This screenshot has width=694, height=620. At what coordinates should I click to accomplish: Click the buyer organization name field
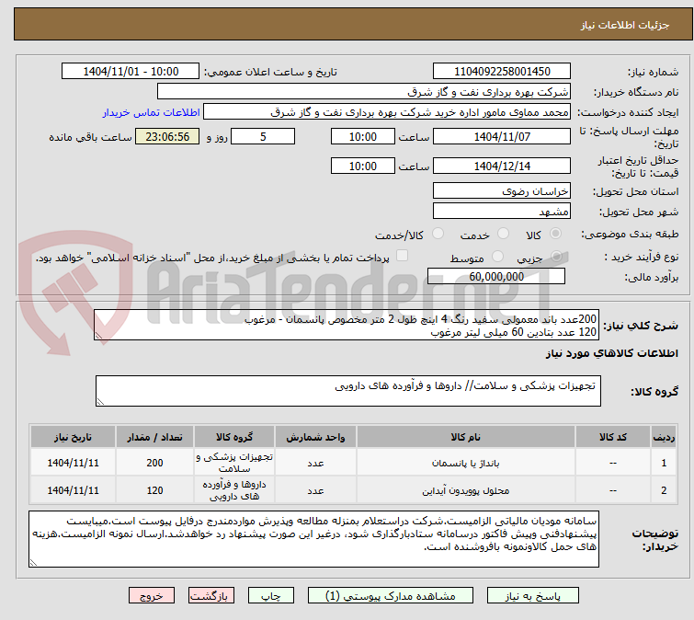pos(364,92)
